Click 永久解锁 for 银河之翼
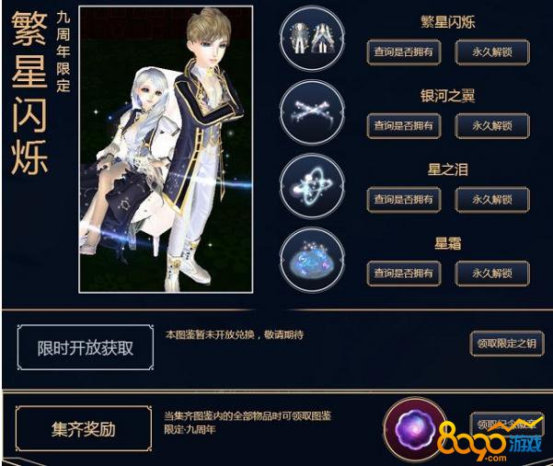Image resolution: width=553 pixels, height=466 pixels. click(x=492, y=125)
